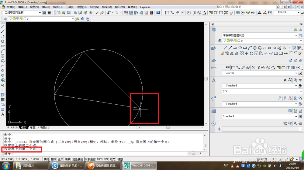Expand 未保存的图层状态 layer state dropdown

pos(296,35)
